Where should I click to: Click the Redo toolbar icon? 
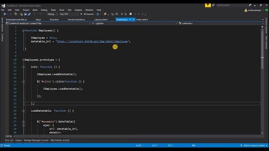41,14
